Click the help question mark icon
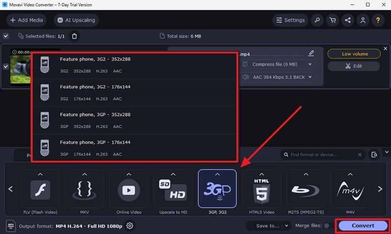Viewport: 391px width, 234px height. click(378, 20)
